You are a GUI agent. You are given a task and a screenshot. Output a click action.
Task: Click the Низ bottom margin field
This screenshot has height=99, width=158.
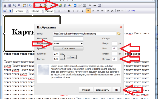point(114,49)
